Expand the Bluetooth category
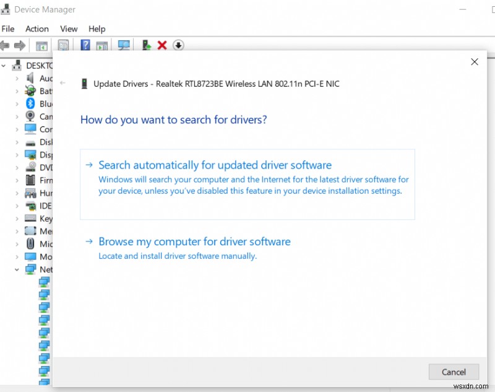Screen dimensions: 495x392 pos(17,103)
